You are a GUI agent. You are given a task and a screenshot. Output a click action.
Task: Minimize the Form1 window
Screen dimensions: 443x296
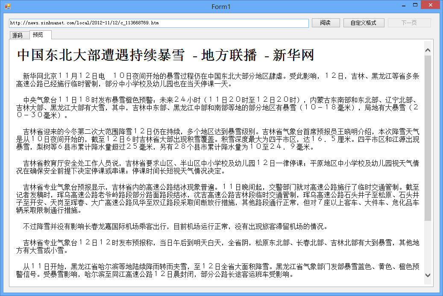point(404,6)
